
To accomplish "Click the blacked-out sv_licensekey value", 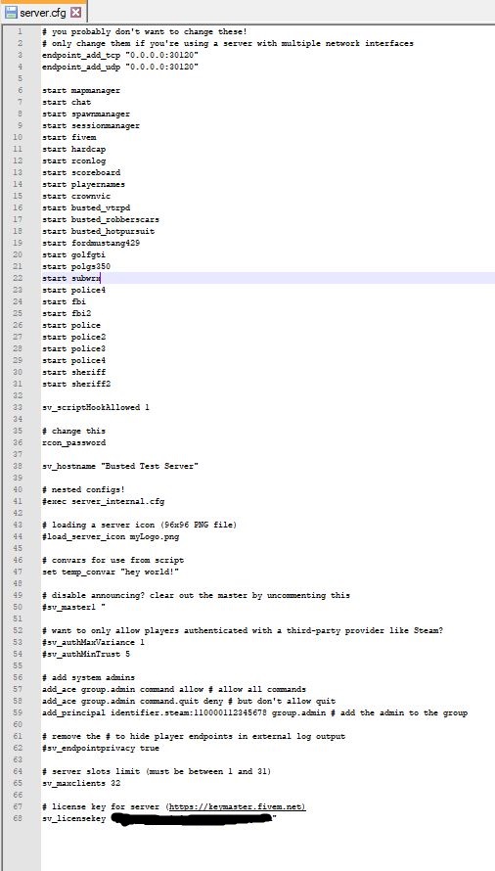I will coord(193,819).
